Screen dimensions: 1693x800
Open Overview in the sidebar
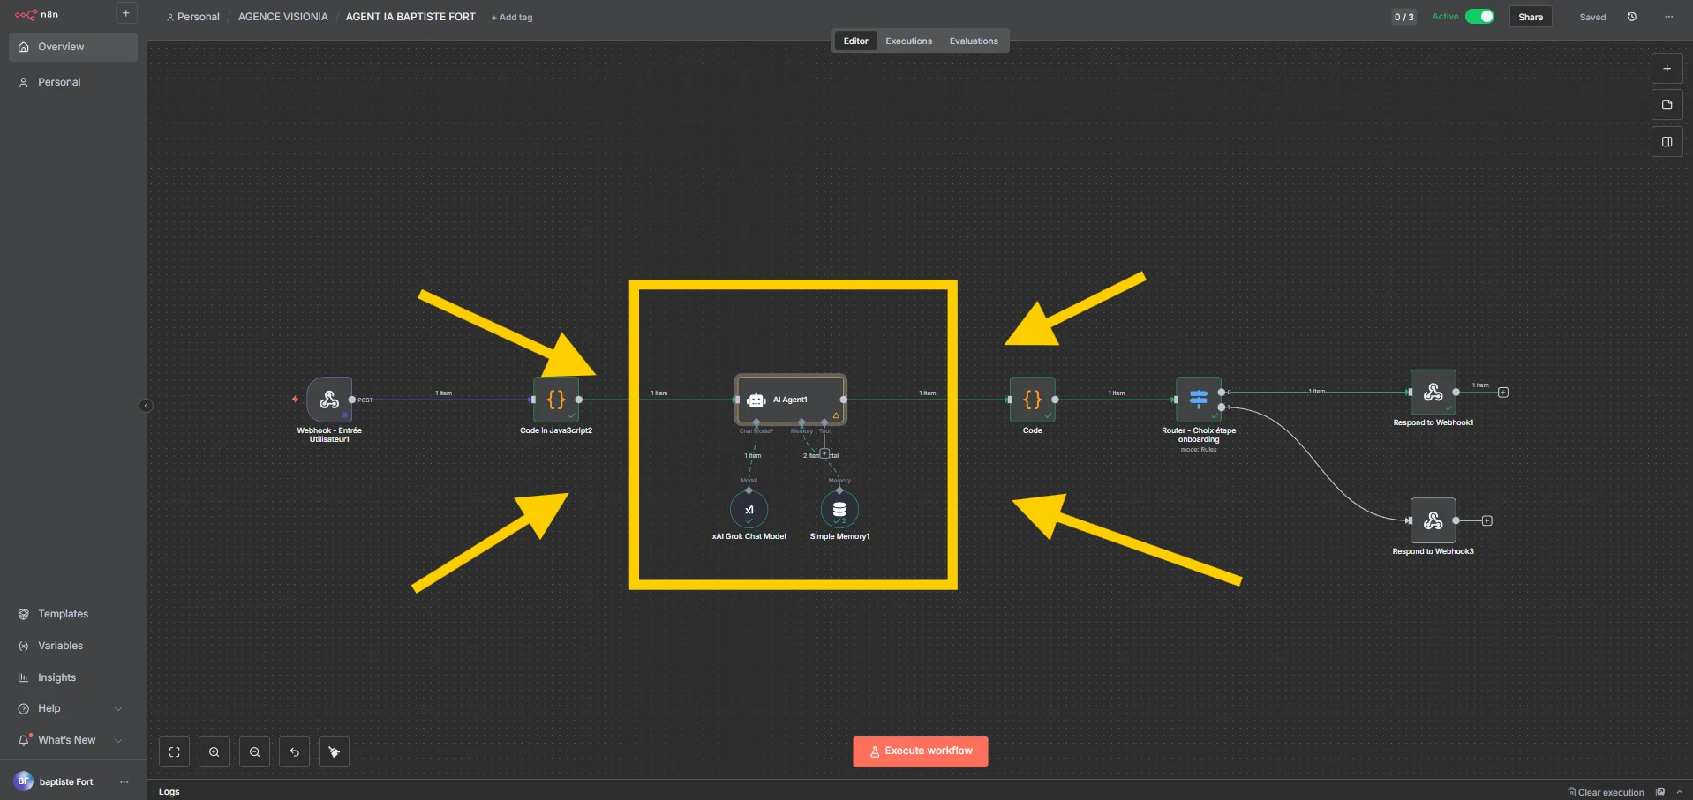click(73, 47)
